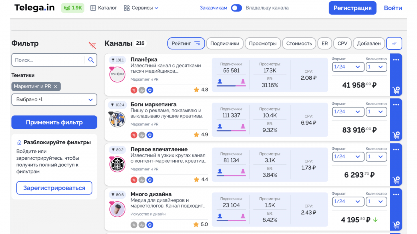The height and width of the screenshot is (234, 417).
Task: Click blue shield badge on Планёрка
Action: point(150,90)
